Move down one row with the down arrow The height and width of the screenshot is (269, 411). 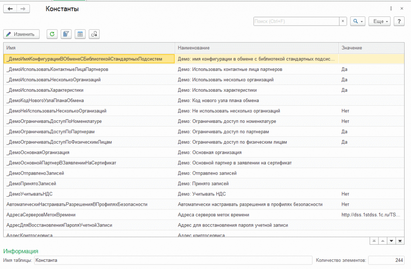pos(391,241)
